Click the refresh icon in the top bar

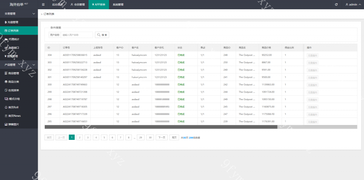click(336, 5)
